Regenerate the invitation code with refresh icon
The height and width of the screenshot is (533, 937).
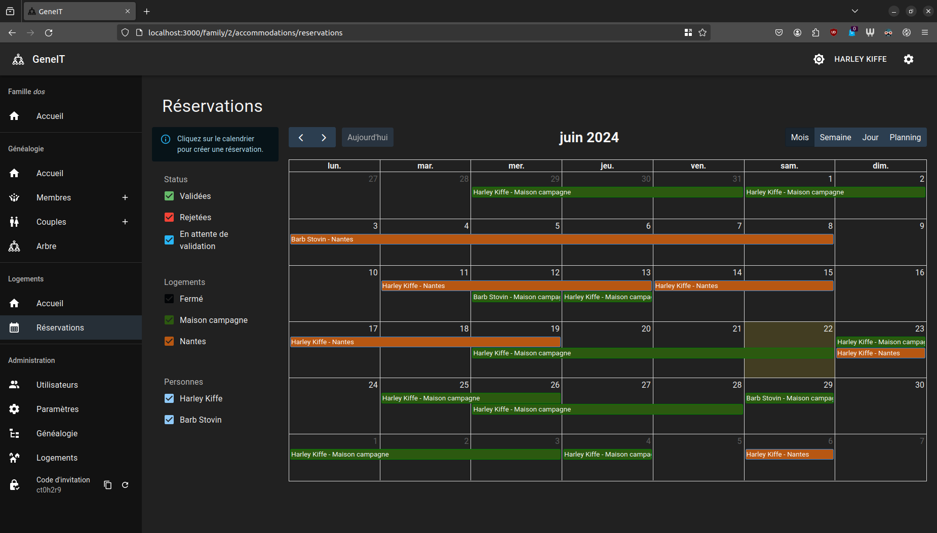(125, 485)
